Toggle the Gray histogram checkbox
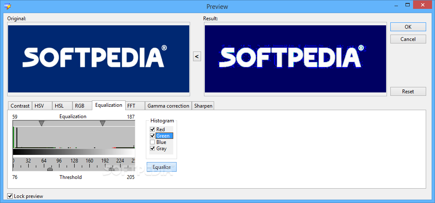435x203 pixels. (152, 149)
